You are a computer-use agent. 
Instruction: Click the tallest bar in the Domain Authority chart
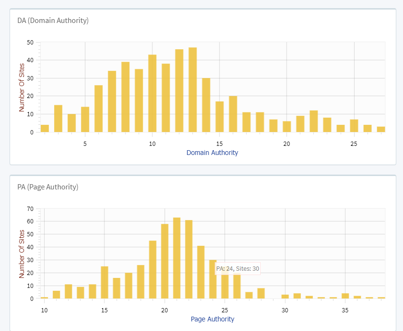point(193,90)
